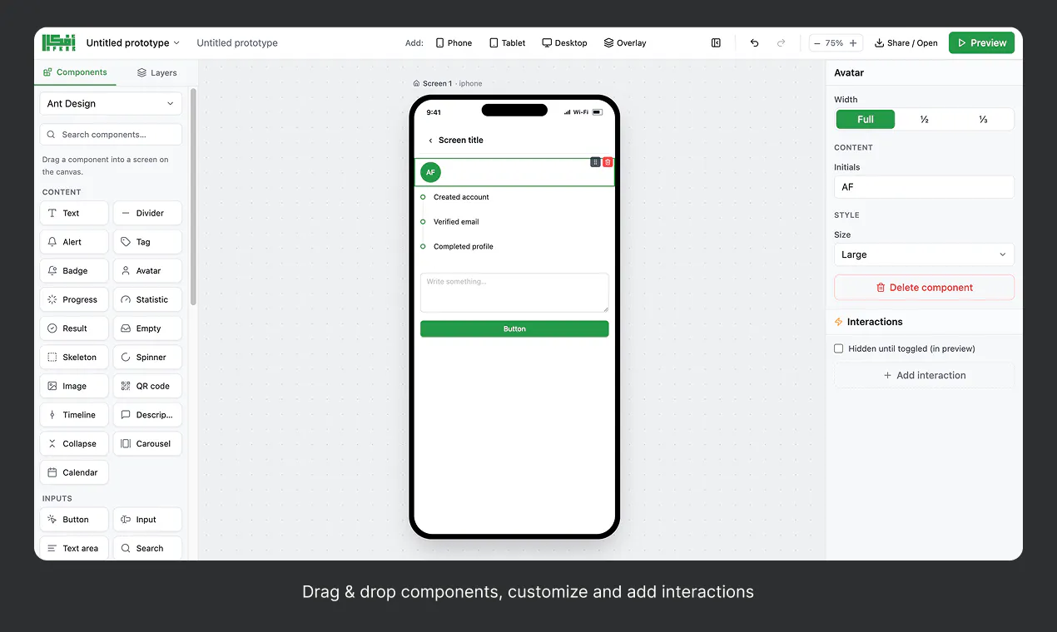
Task: Zoom in with the plus button
Action: coord(853,43)
